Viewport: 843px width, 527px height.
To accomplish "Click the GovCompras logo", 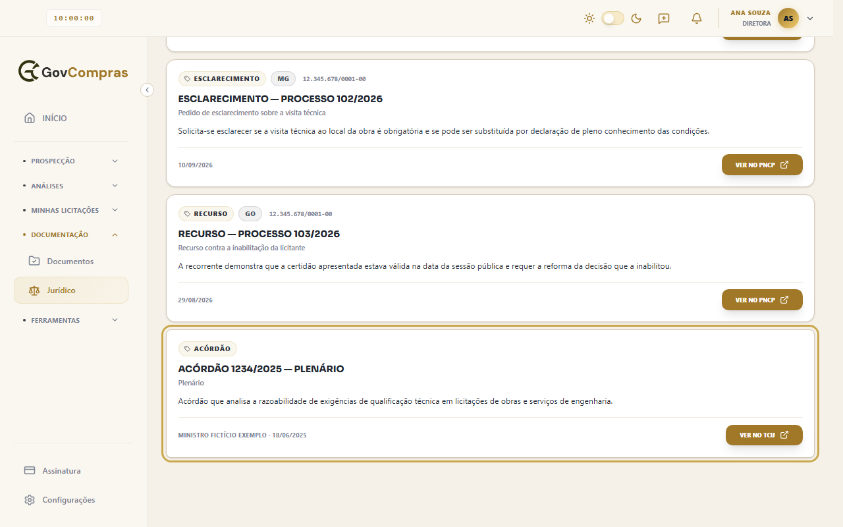I will click(73, 72).
